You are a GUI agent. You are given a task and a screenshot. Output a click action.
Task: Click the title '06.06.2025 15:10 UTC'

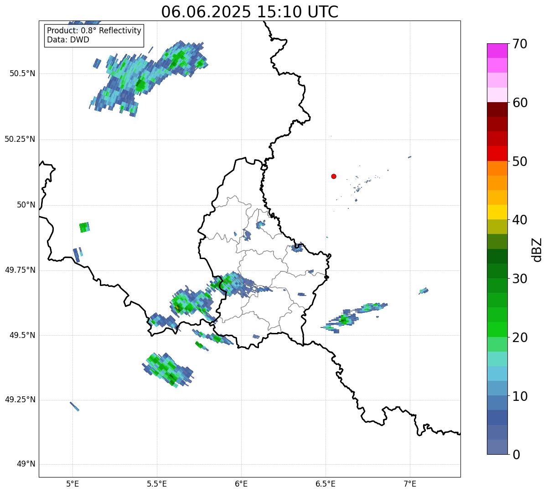250,12
